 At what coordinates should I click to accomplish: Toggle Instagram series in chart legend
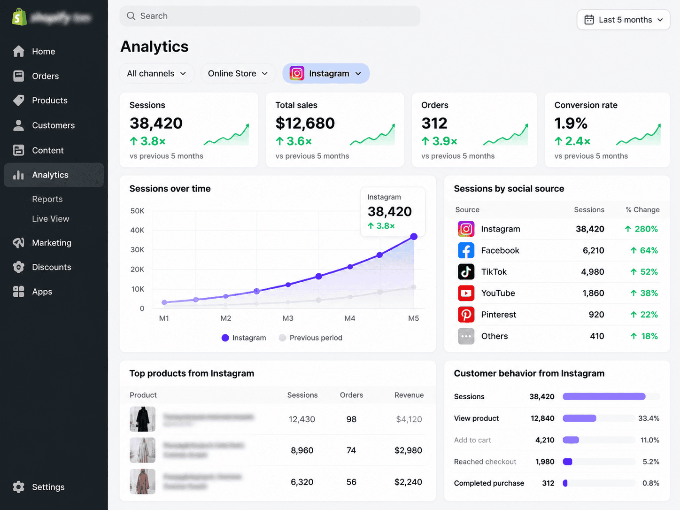tap(244, 338)
